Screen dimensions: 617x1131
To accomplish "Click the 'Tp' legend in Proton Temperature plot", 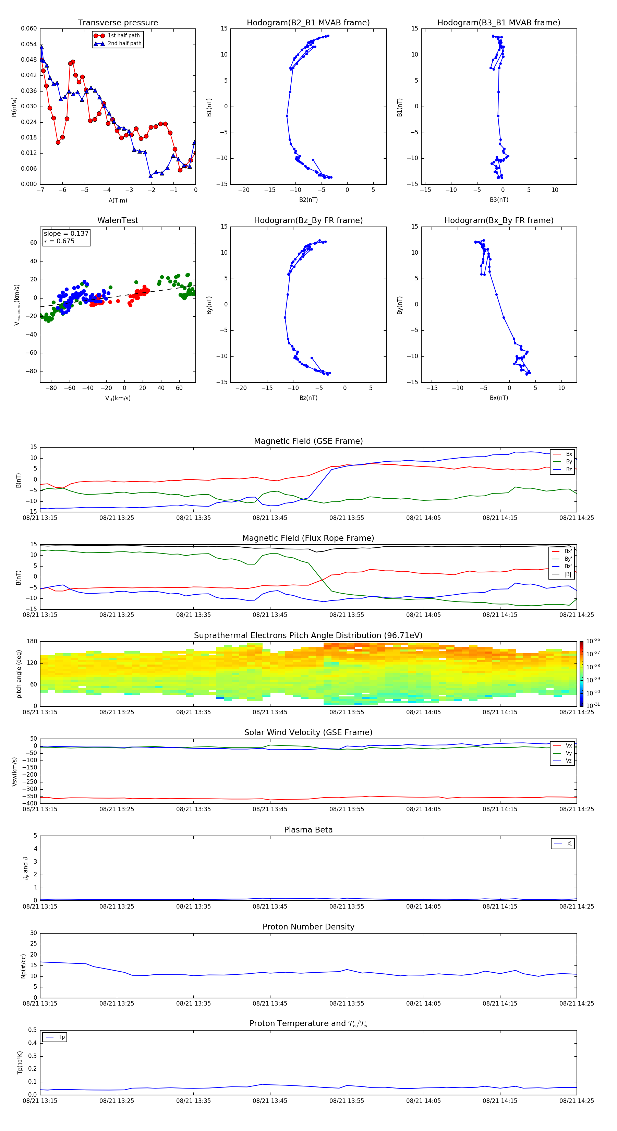I will pos(55,1037).
